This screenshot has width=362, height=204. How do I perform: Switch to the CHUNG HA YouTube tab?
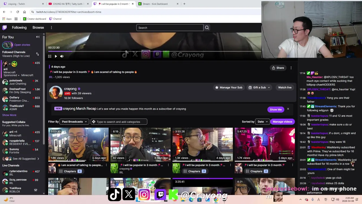(68, 4)
